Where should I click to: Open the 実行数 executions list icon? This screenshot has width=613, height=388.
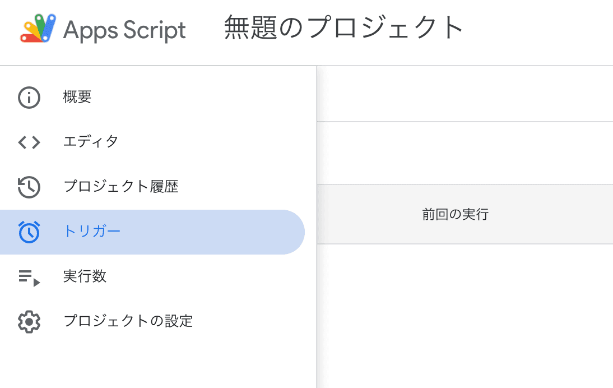click(x=29, y=277)
